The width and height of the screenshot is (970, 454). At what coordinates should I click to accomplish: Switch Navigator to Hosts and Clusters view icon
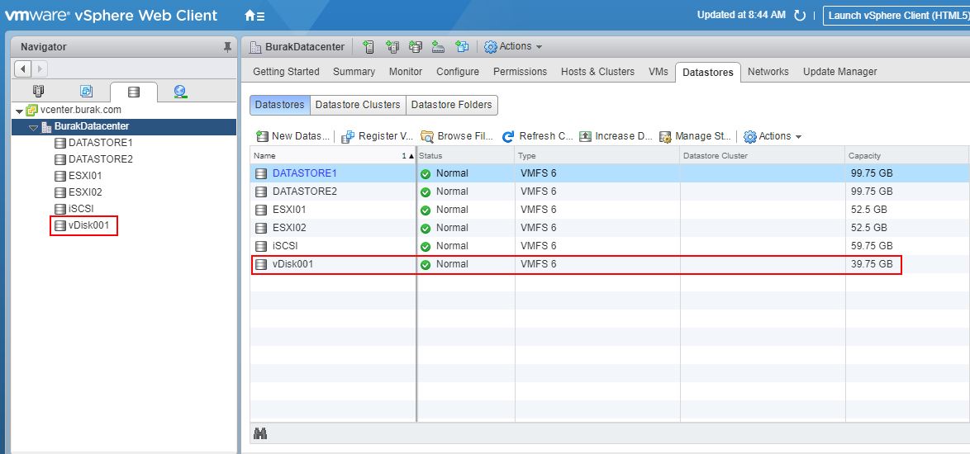[x=39, y=92]
